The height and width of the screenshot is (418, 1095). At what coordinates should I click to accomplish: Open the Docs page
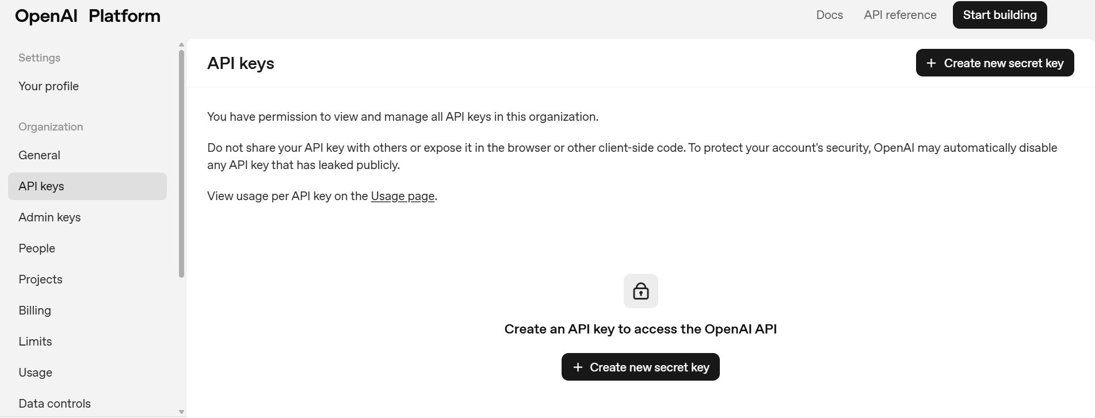tap(829, 14)
